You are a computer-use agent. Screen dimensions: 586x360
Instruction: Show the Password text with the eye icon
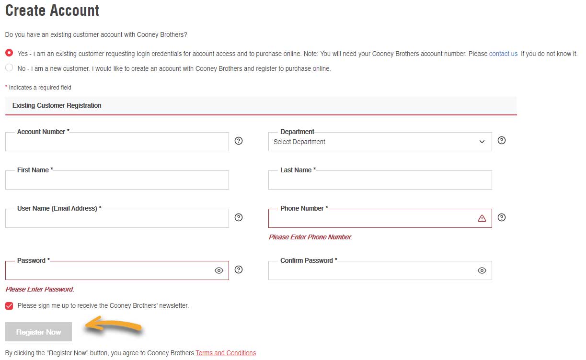coord(219,270)
